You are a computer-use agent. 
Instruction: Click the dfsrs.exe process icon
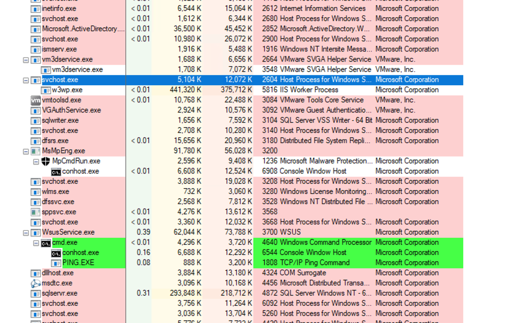point(36,141)
